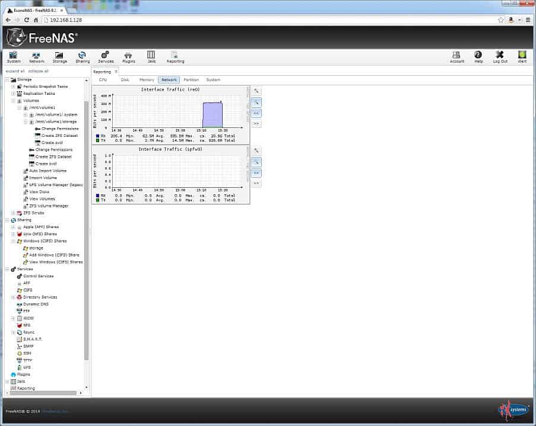Image resolution: width=536 pixels, height=426 pixels.
Task: Zoom in on the re0 traffic graph
Action: [256, 91]
